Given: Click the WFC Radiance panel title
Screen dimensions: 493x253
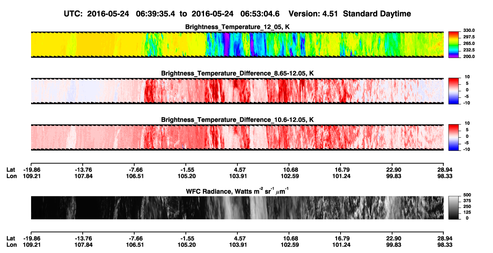Looking at the screenshot, I should (237, 191).
